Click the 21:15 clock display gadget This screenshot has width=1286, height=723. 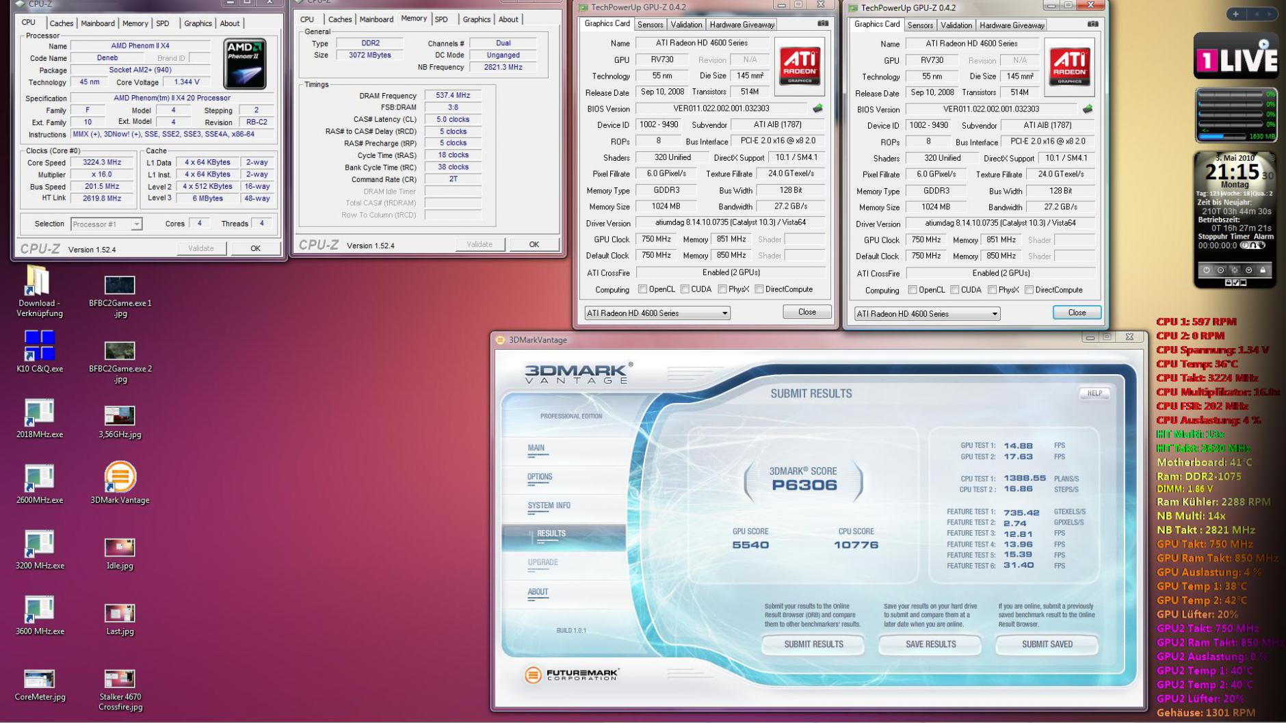(x=1232, y=172)
